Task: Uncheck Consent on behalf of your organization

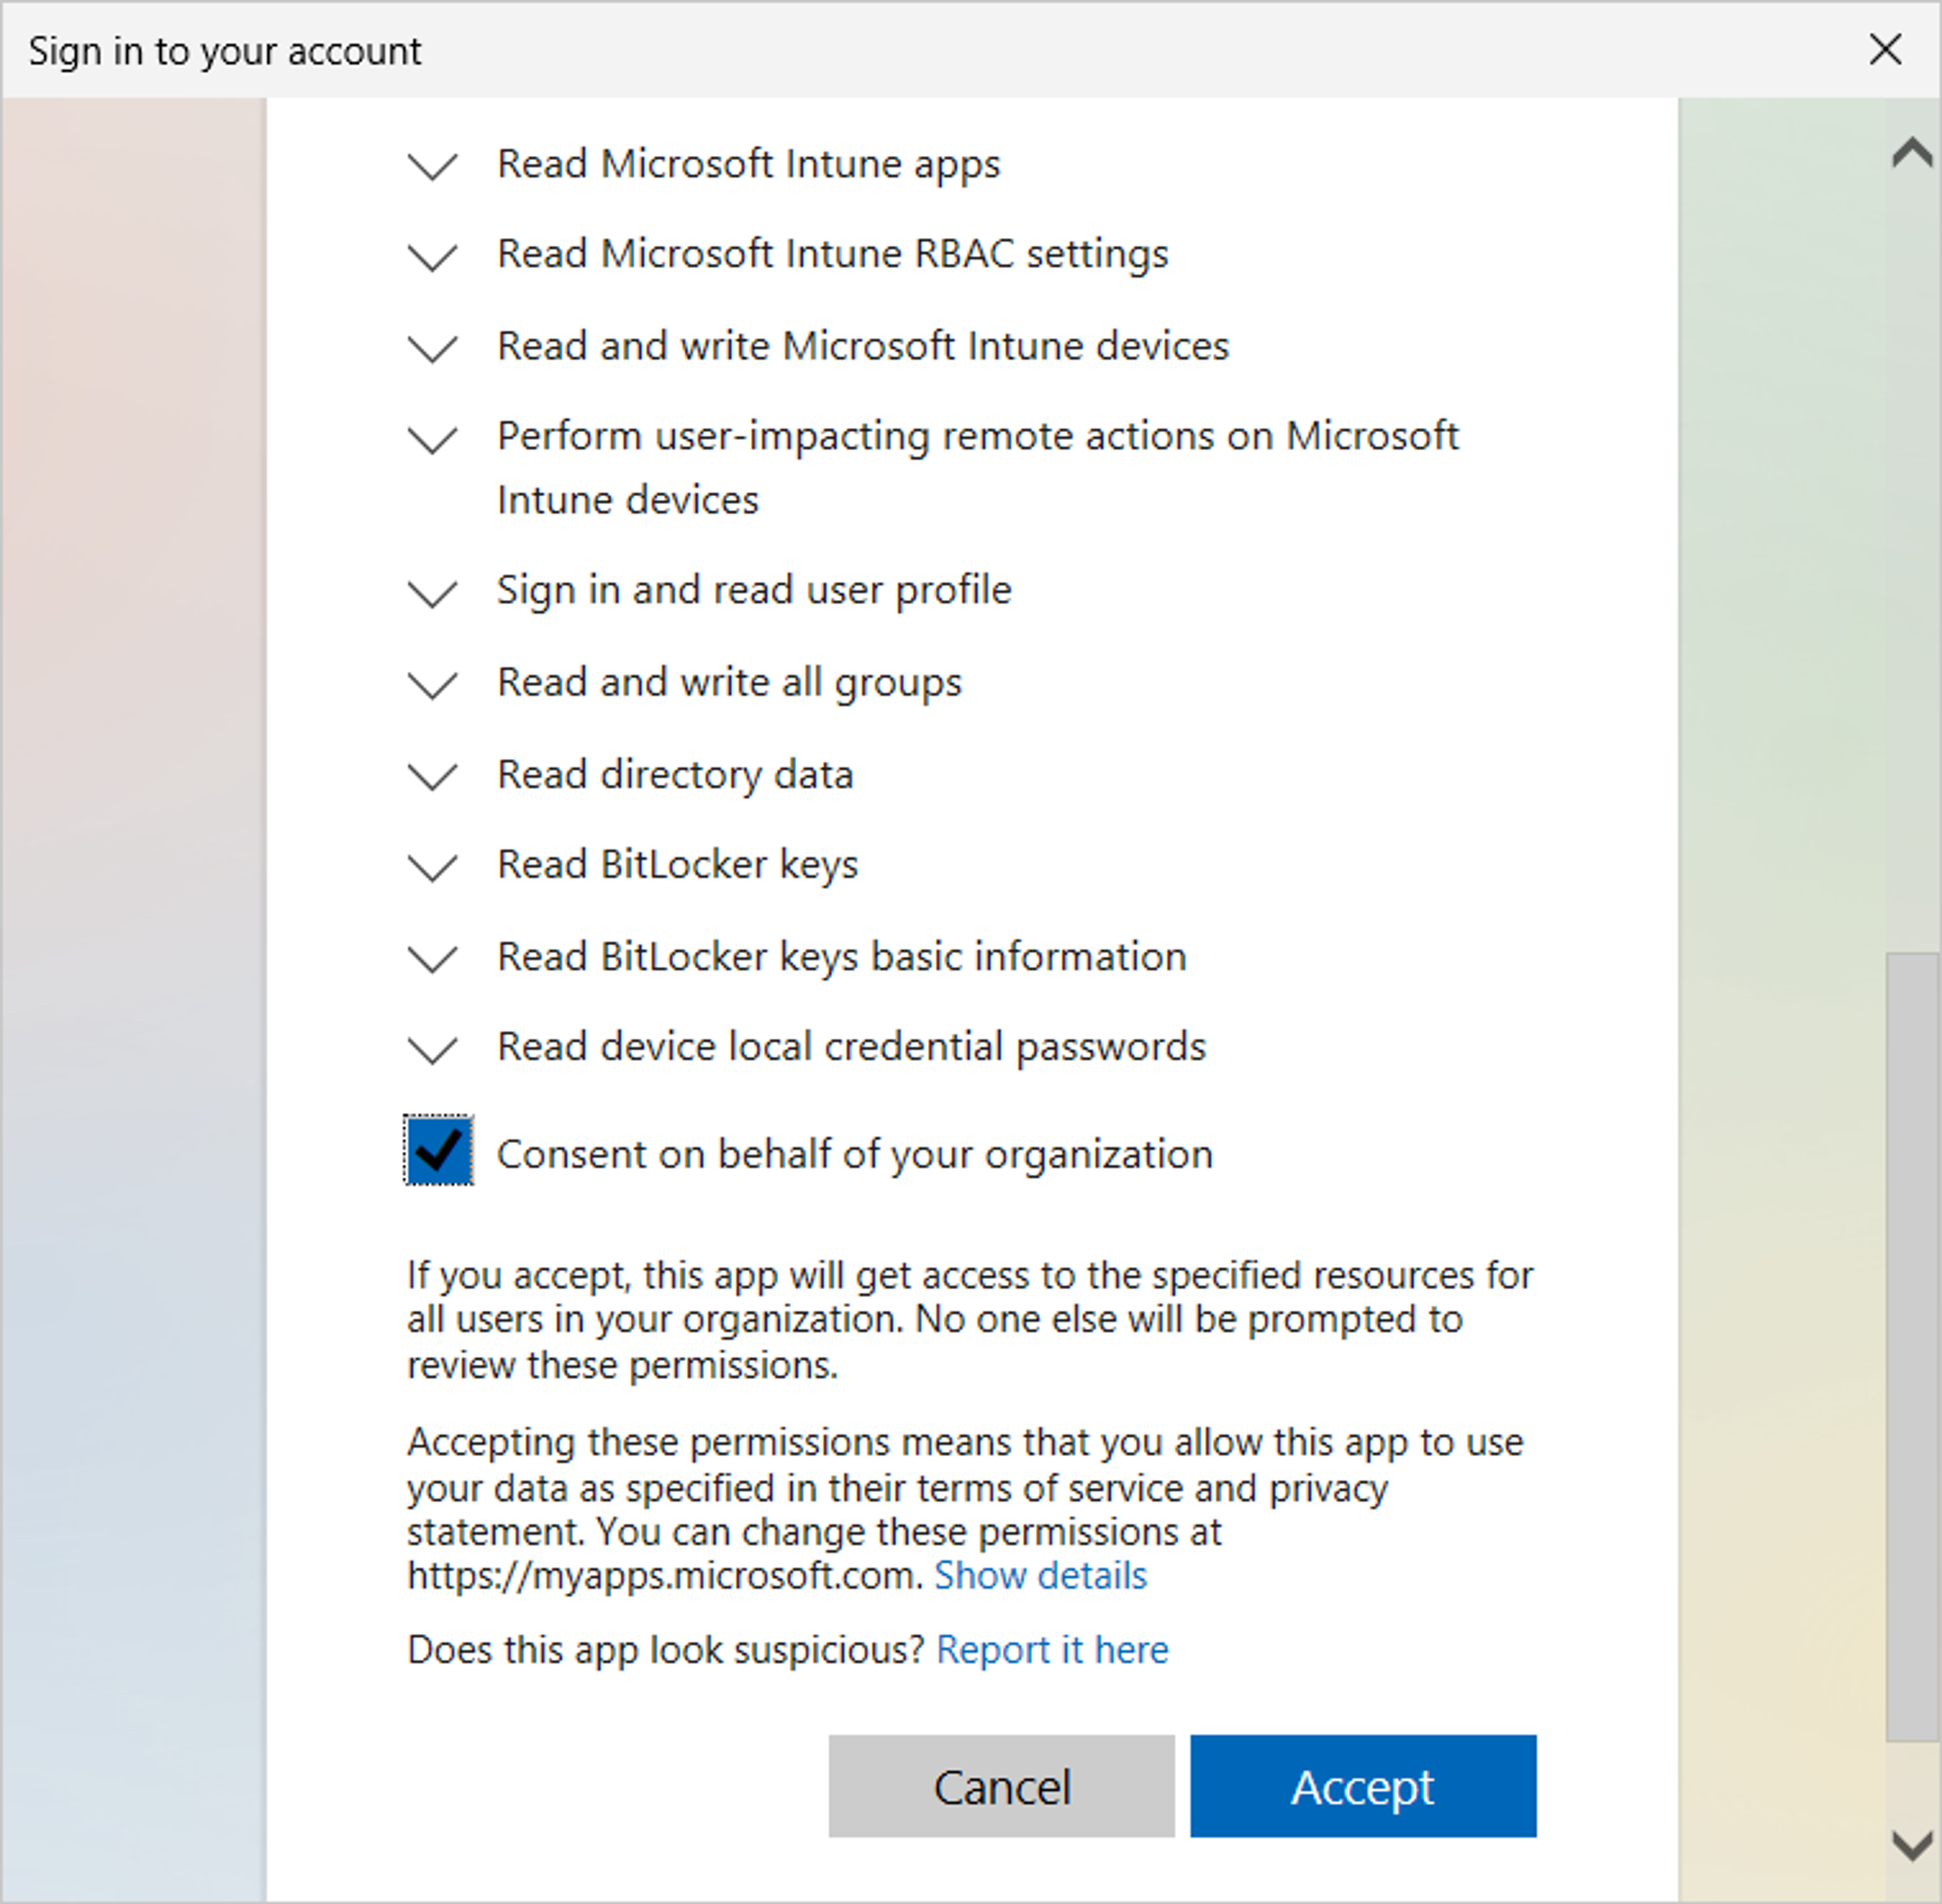Action: coord(439,1150)
